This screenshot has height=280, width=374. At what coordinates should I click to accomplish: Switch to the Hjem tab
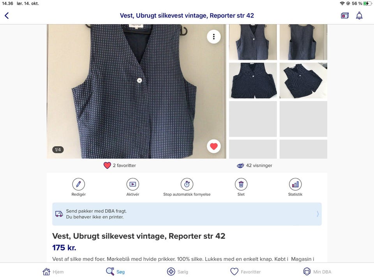pyautogui.click(x=53, y=272)
